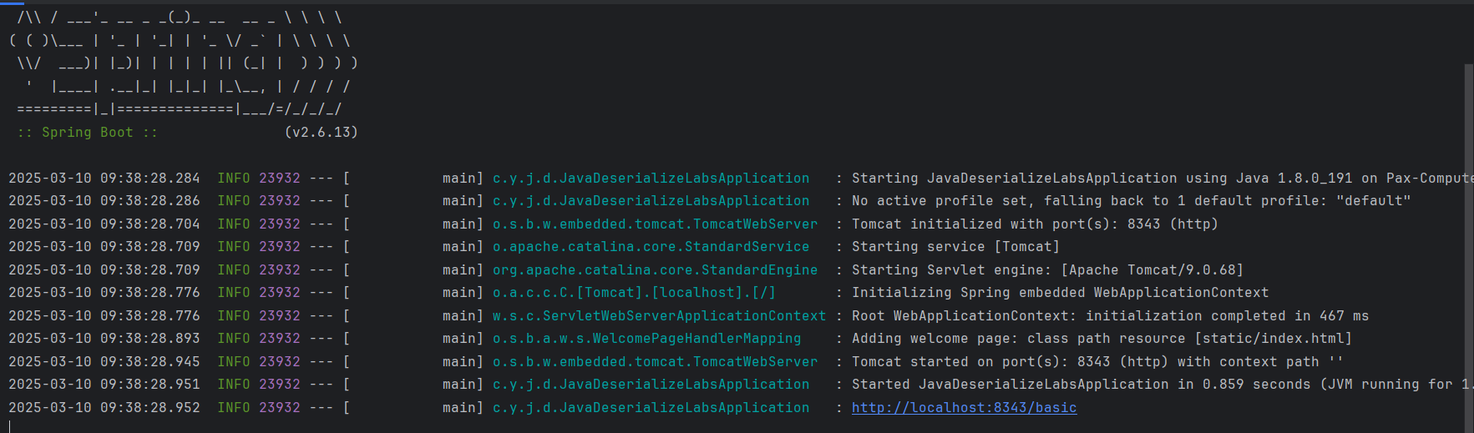Click logger name o.s.b.a.w.s.WelcomePageHandlerMapping
The height and width of the screenshot is (433, 1474).
[x=646, y=339]
